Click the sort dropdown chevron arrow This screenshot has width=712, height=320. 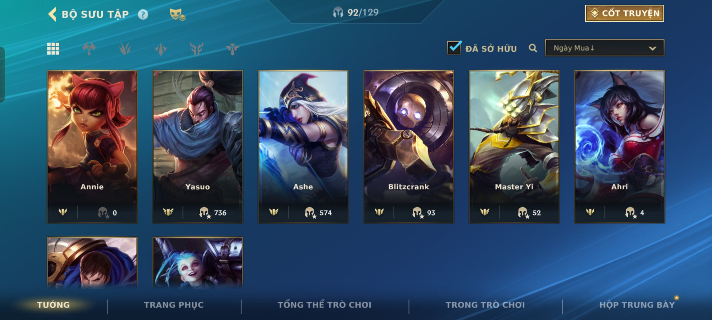[x=652, y=48]
